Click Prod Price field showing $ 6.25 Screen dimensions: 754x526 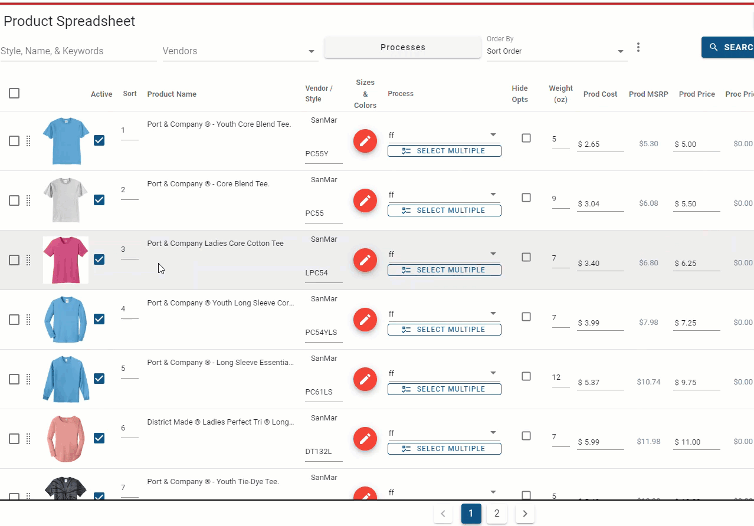coord(697,264)
